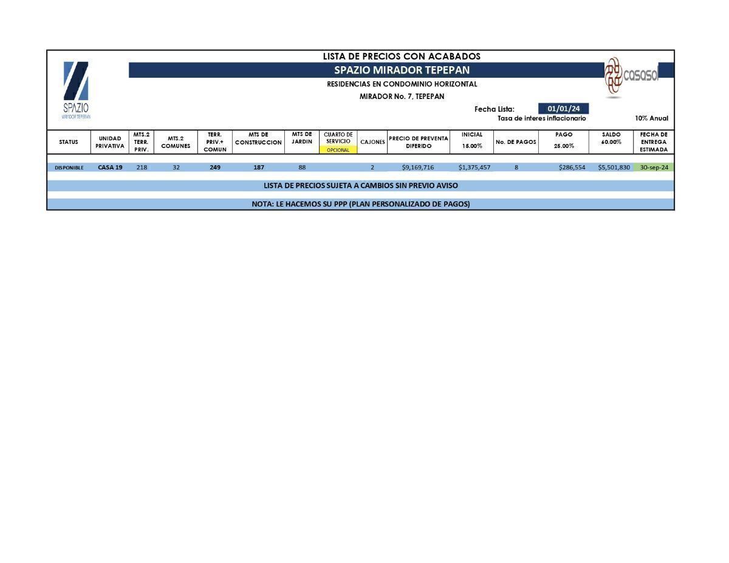
Task: Select the title 'LISTA DE PRECIOS CON ACABADOS'
Action: [402, 56]
